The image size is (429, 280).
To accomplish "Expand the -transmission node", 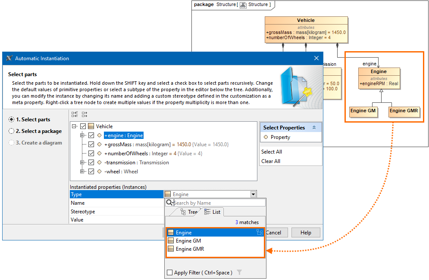I will tap(82, 163).
